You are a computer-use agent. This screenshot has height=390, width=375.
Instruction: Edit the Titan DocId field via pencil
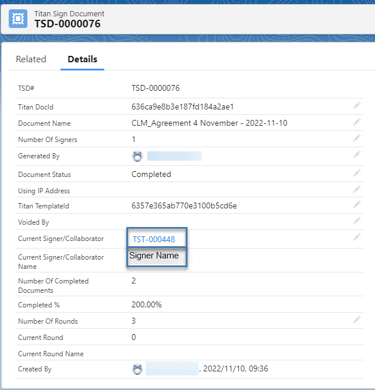(x=356, y=106)
